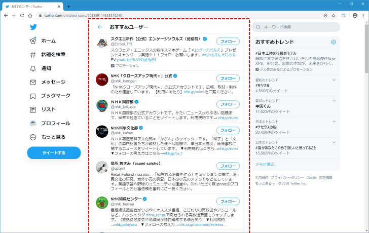Click the #nhk_rerun hashtag
The image size is (369, 233).
155,215
